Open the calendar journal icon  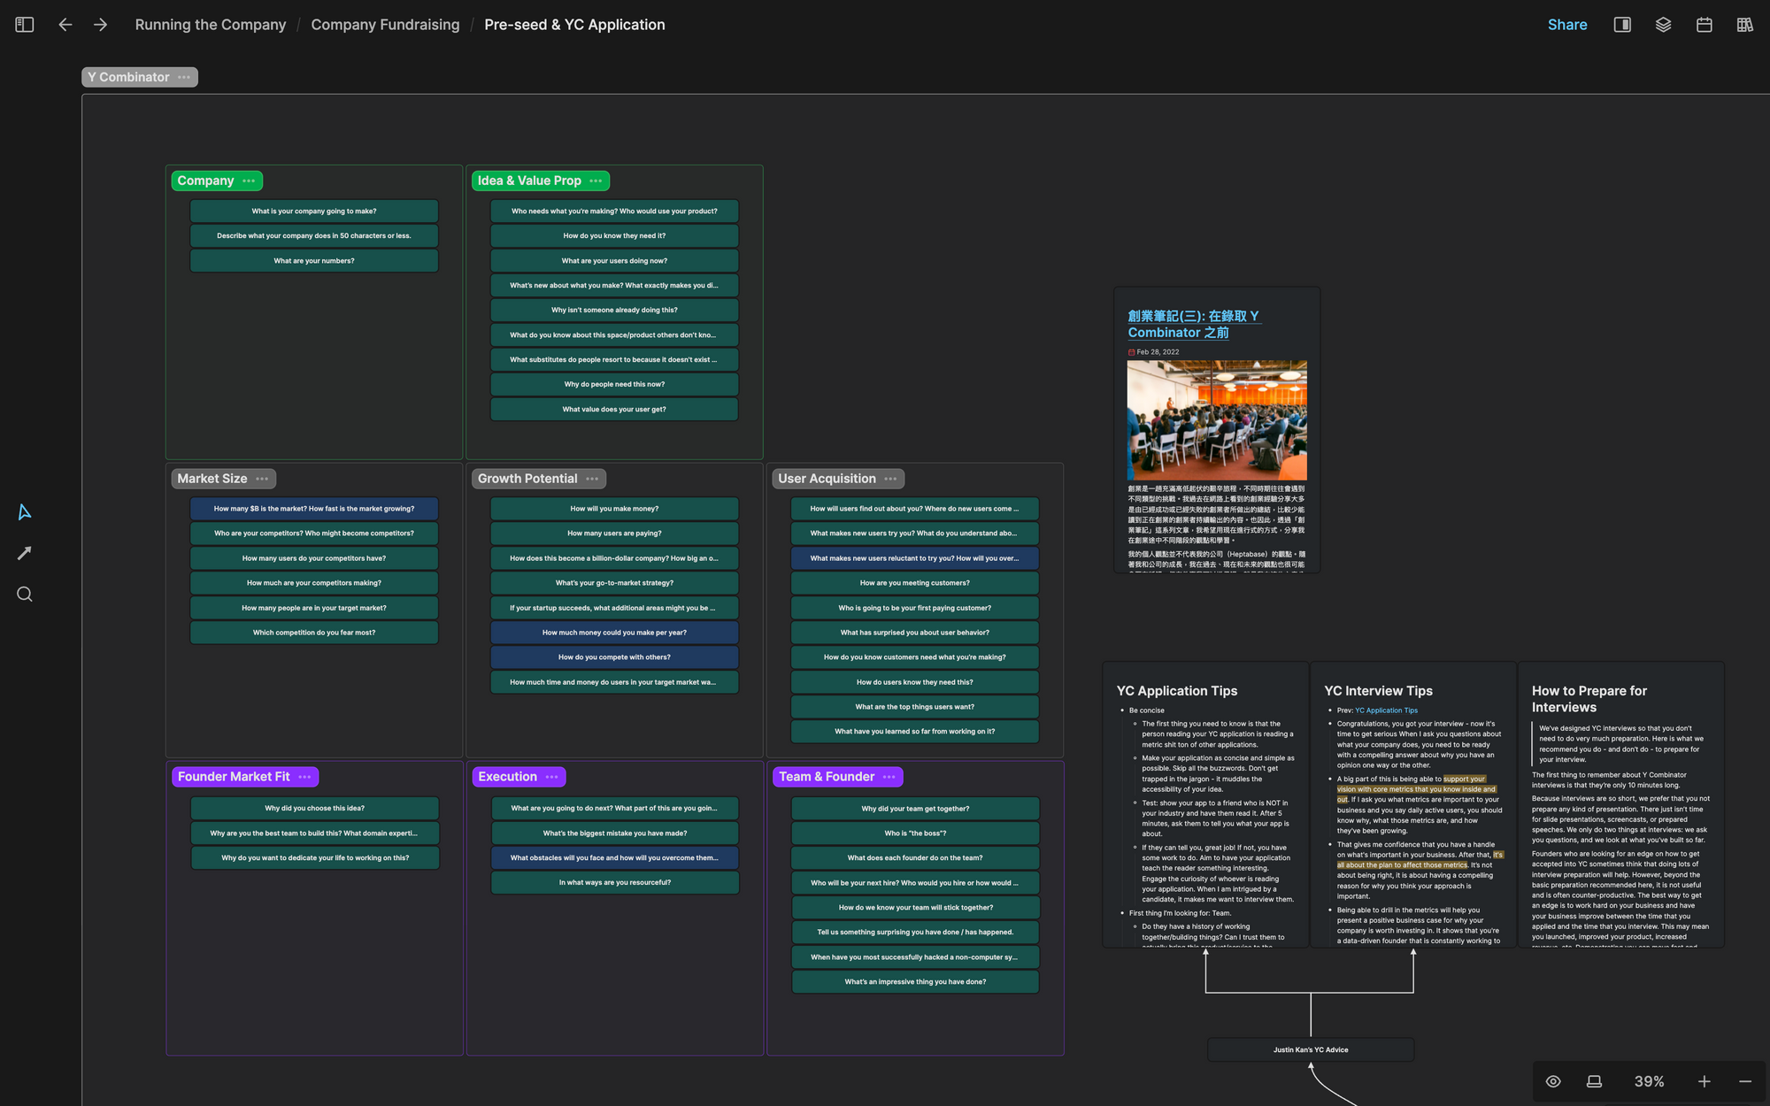1704,25
